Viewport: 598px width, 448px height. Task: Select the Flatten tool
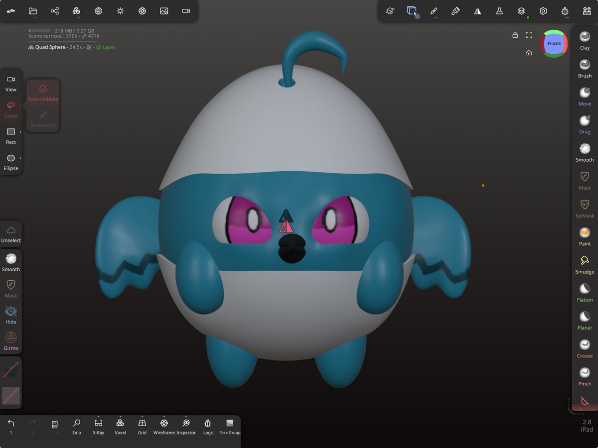585,292
